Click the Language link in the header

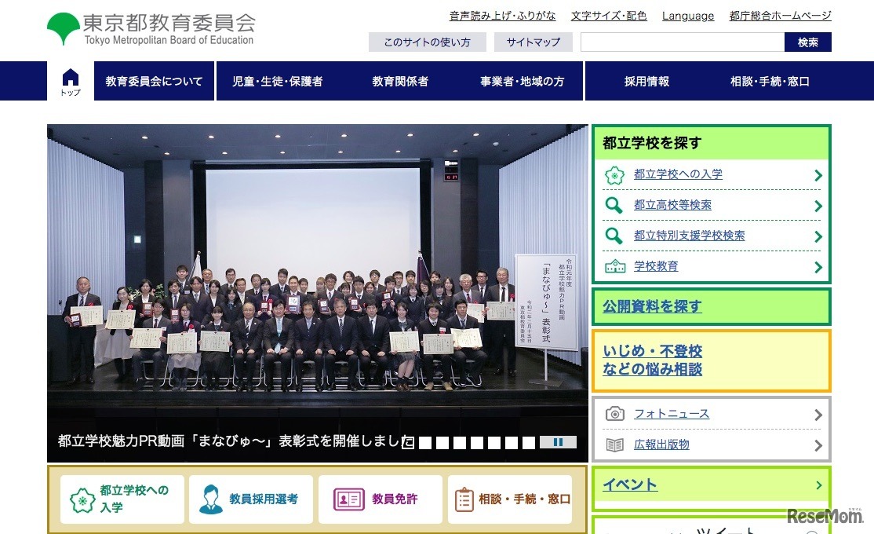click(x=687, y=15)
